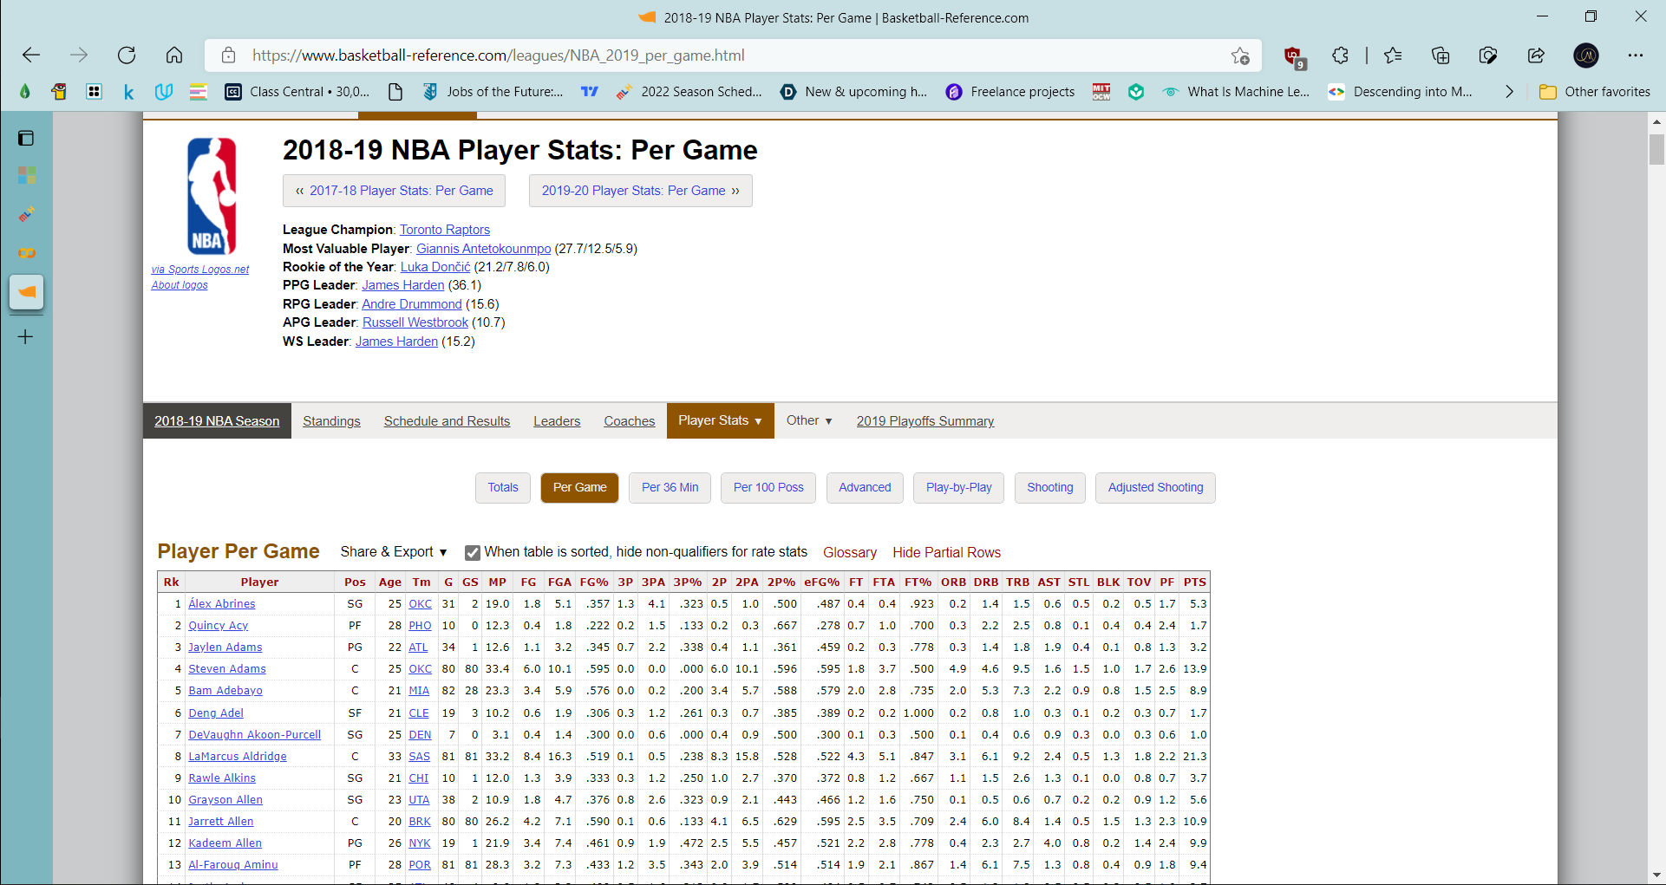Open the MIT OCW bookmark

pos(1101,92)
